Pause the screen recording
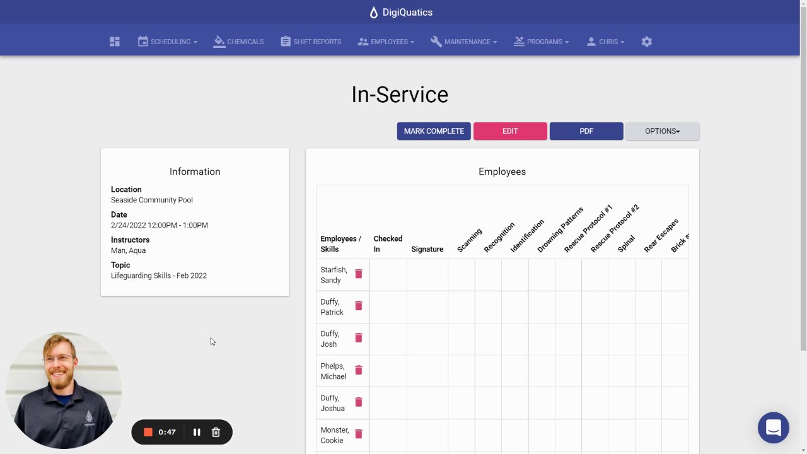807x454 pixels. (197, 432)
